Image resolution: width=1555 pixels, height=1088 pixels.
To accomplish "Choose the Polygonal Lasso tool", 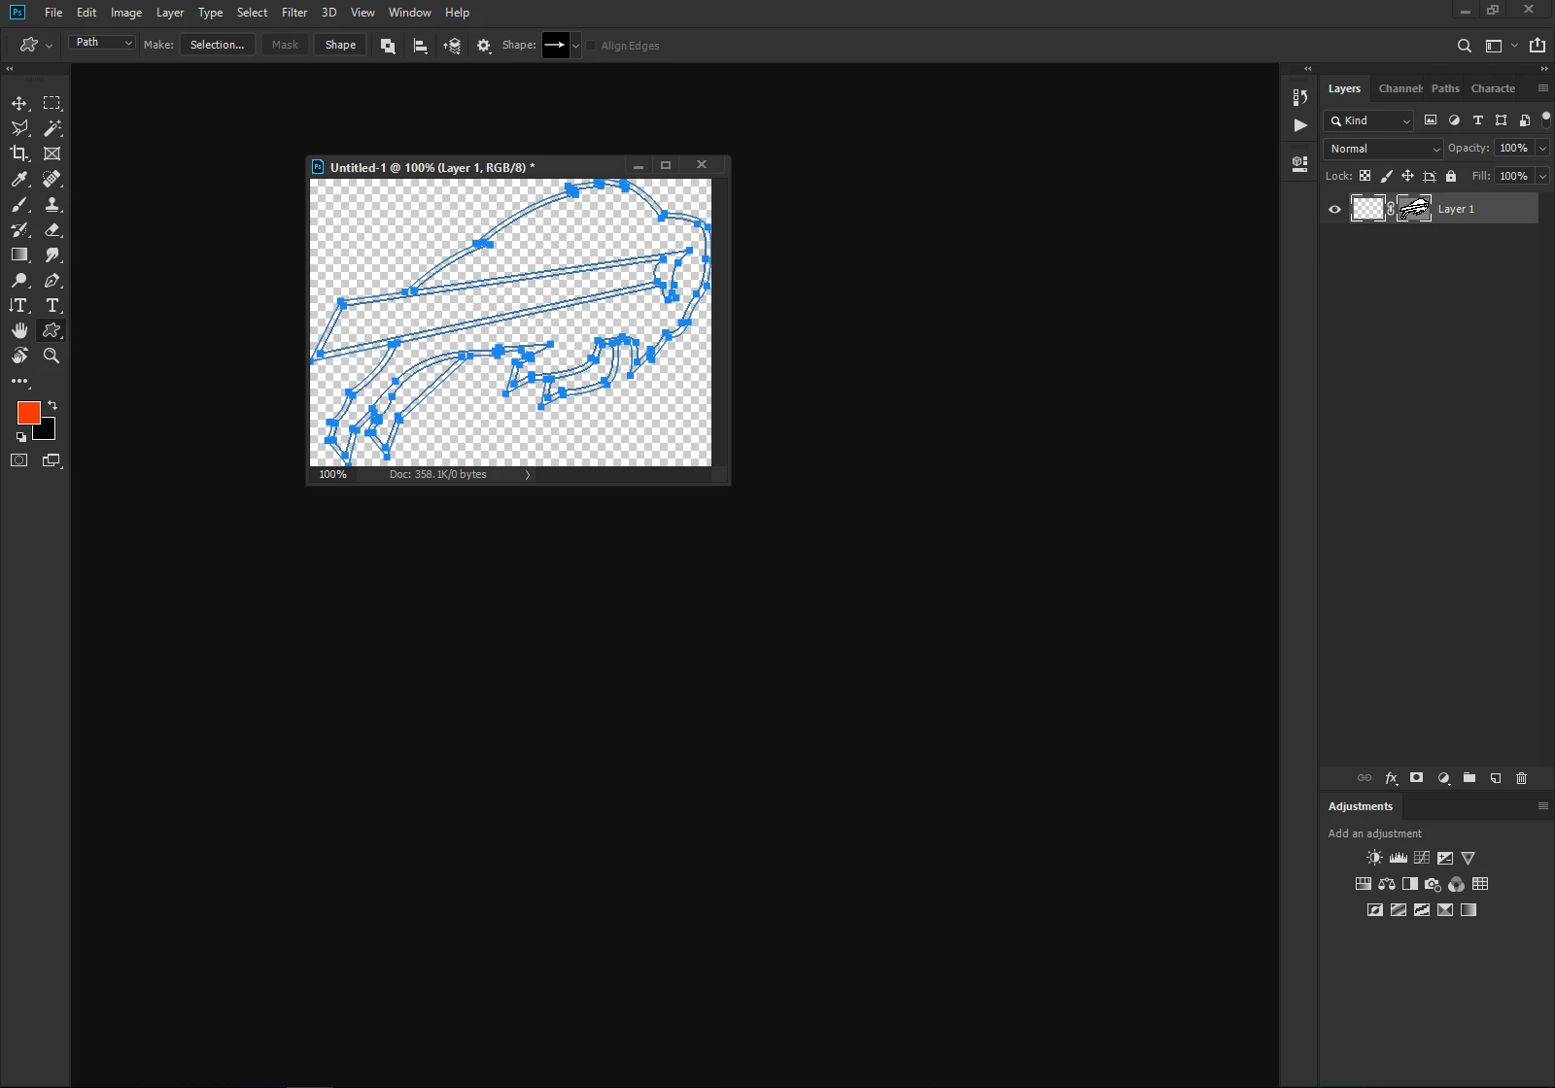I will (19, 128).
